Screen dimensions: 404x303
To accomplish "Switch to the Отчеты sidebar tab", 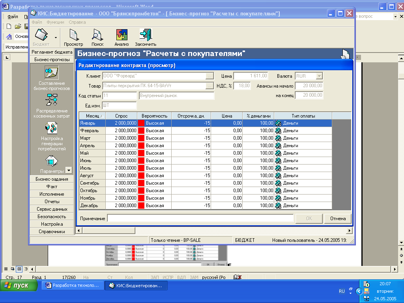I will pos(52,202).
